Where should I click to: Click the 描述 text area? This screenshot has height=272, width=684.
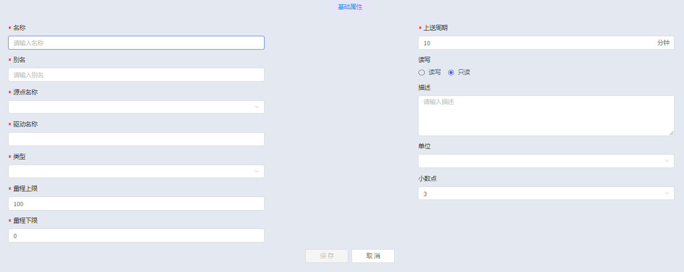point(546,115)
